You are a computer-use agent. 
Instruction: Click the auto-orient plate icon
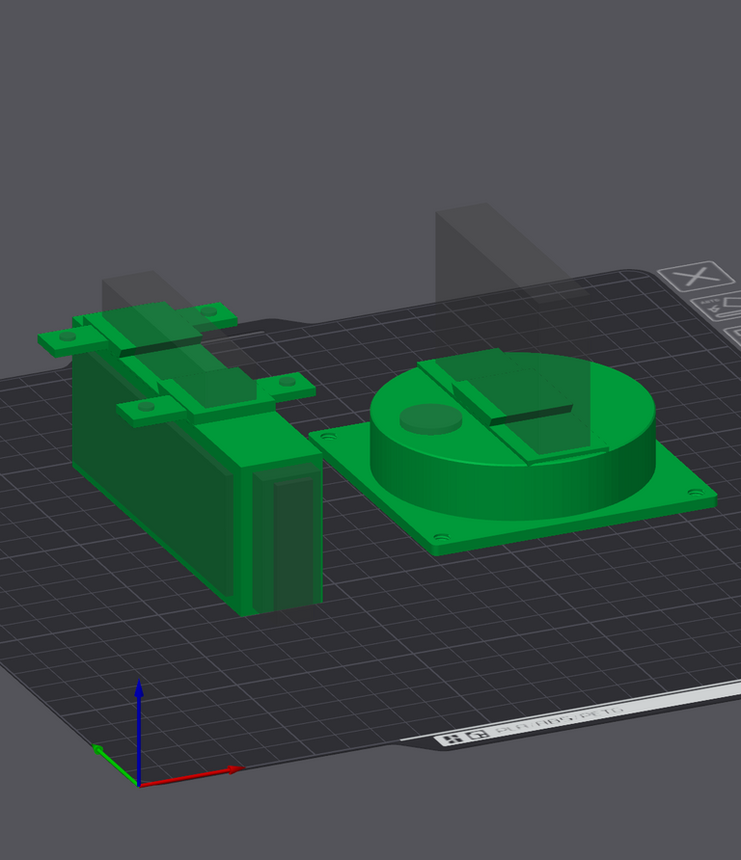tap(716, 309)
